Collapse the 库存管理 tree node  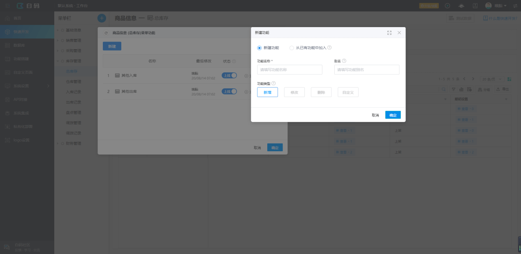point(58,61)
